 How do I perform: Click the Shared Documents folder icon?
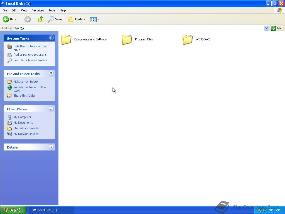coord(9,128)
